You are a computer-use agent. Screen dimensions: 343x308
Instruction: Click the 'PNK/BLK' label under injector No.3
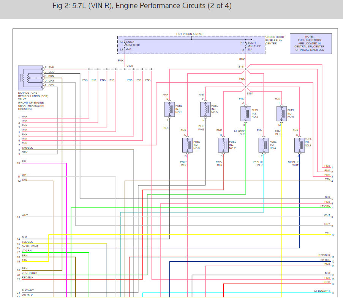pyautogui.click(x=183, y=163)
